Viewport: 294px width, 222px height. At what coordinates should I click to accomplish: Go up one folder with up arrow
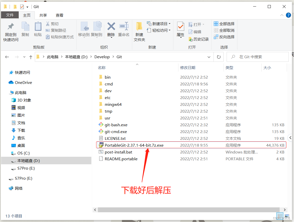(x=31, y=57)
